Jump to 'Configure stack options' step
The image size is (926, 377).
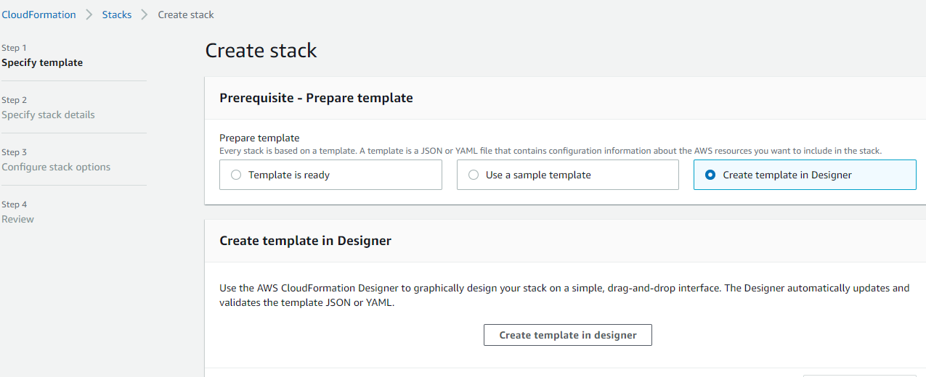tap(56, 167)
